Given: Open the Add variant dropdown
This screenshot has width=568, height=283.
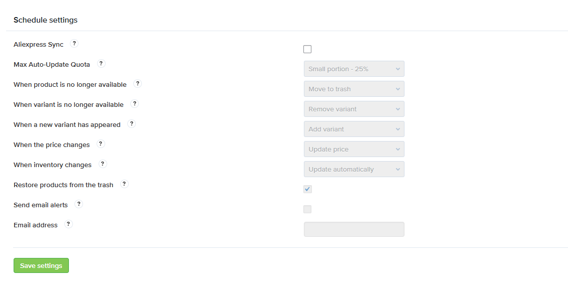Looking at the screenshot, I should 354,129.
